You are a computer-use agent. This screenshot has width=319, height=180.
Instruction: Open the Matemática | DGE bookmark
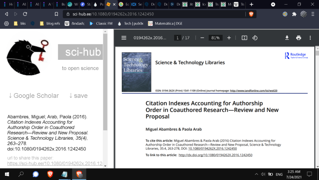(165, 24)
